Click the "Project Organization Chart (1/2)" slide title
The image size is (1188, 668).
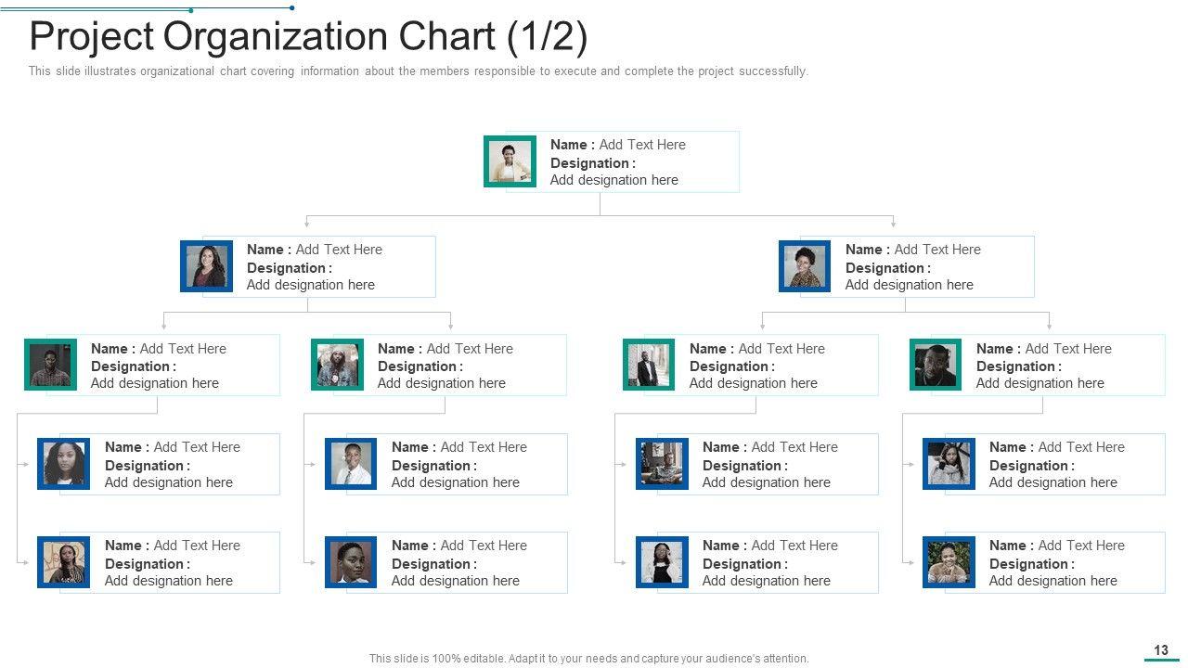pos(308,37)
